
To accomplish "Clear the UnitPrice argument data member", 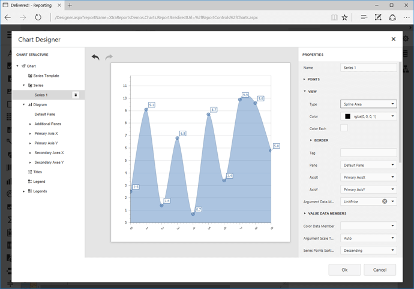I will 385,201.
